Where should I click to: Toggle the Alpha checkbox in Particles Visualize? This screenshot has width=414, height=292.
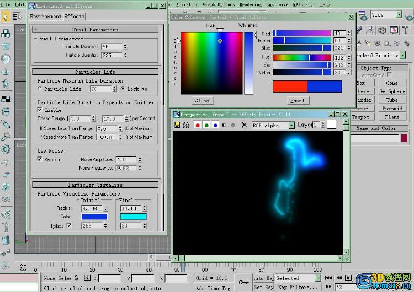(69, 225)
